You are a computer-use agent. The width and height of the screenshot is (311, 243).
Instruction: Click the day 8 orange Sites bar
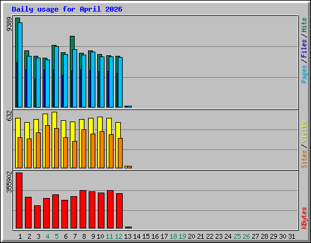(84, 149)
